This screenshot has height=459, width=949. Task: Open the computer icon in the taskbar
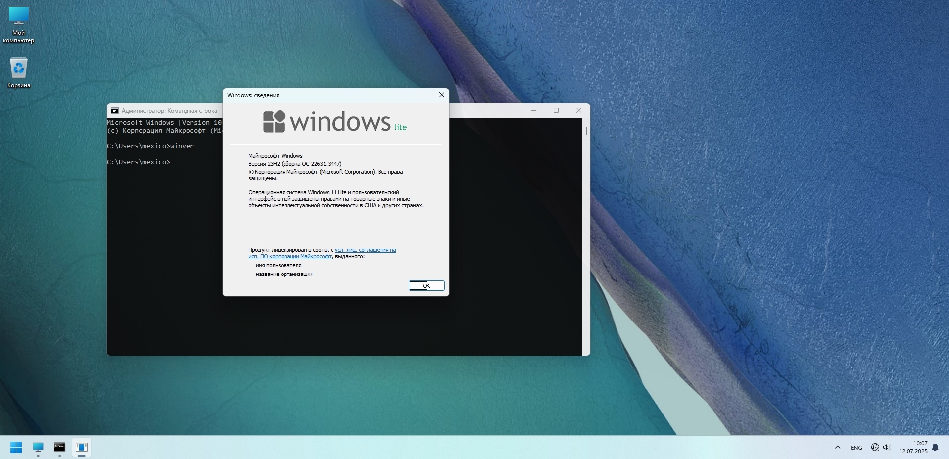click(x=38, y=447)
